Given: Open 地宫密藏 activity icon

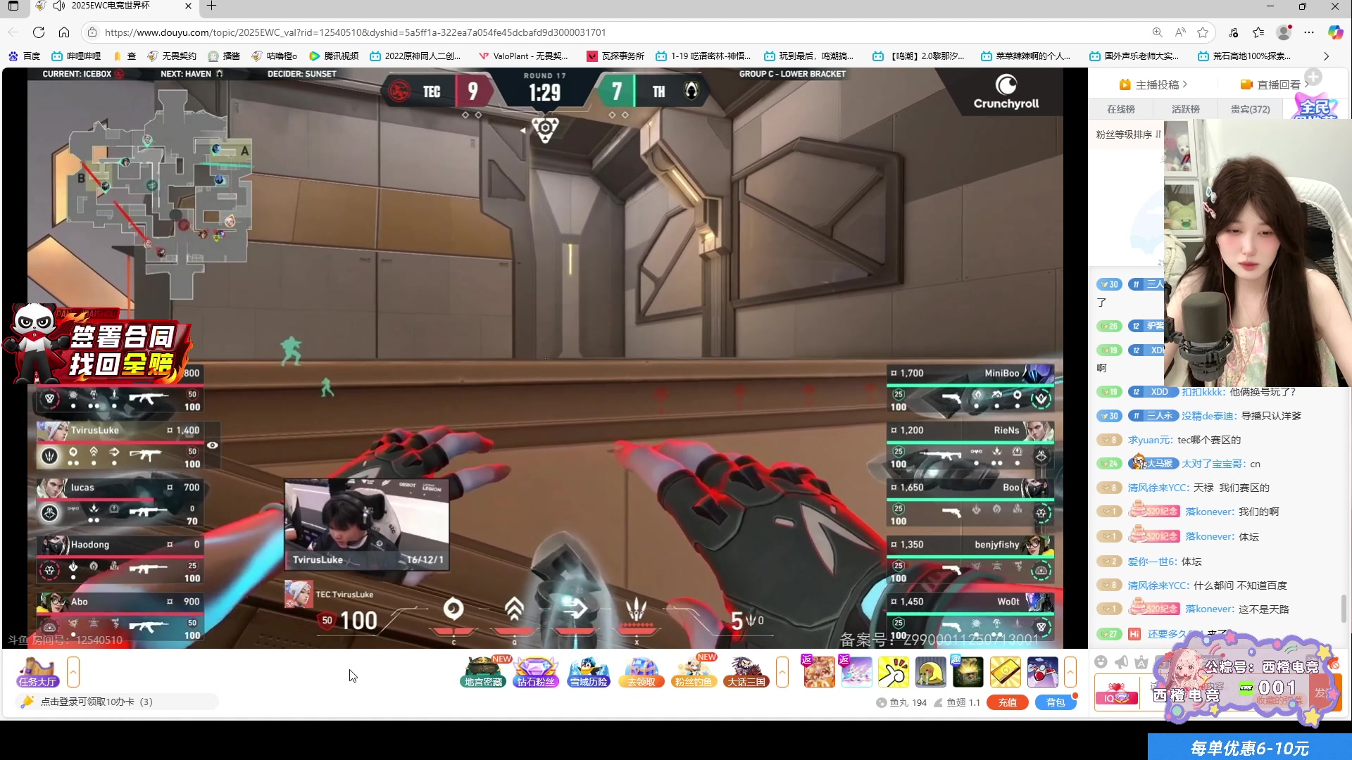Looking at the screenshot, I should tap(484, 672).
